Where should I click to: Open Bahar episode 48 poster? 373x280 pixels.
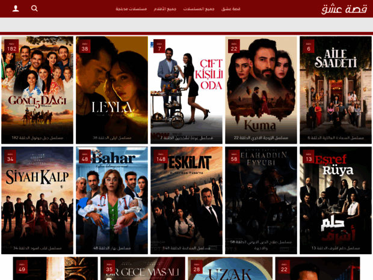112,200
